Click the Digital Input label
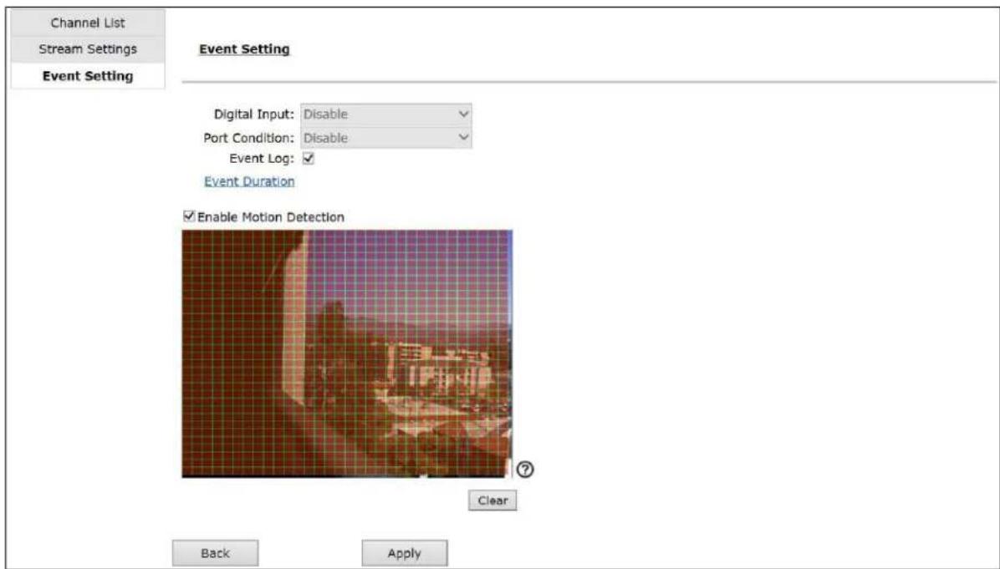Screen dimensions: 1000x569 click(254, 114)
